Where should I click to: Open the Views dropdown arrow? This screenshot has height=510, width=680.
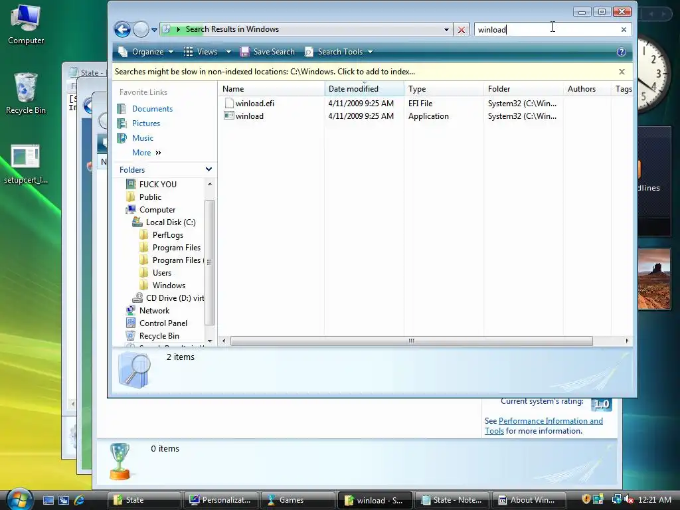228,52
